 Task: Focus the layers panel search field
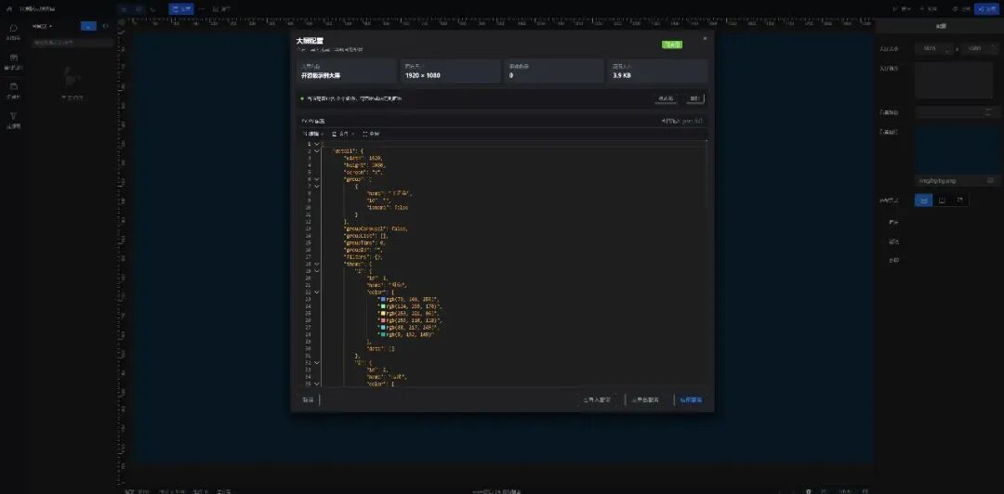tap(73, 43)
